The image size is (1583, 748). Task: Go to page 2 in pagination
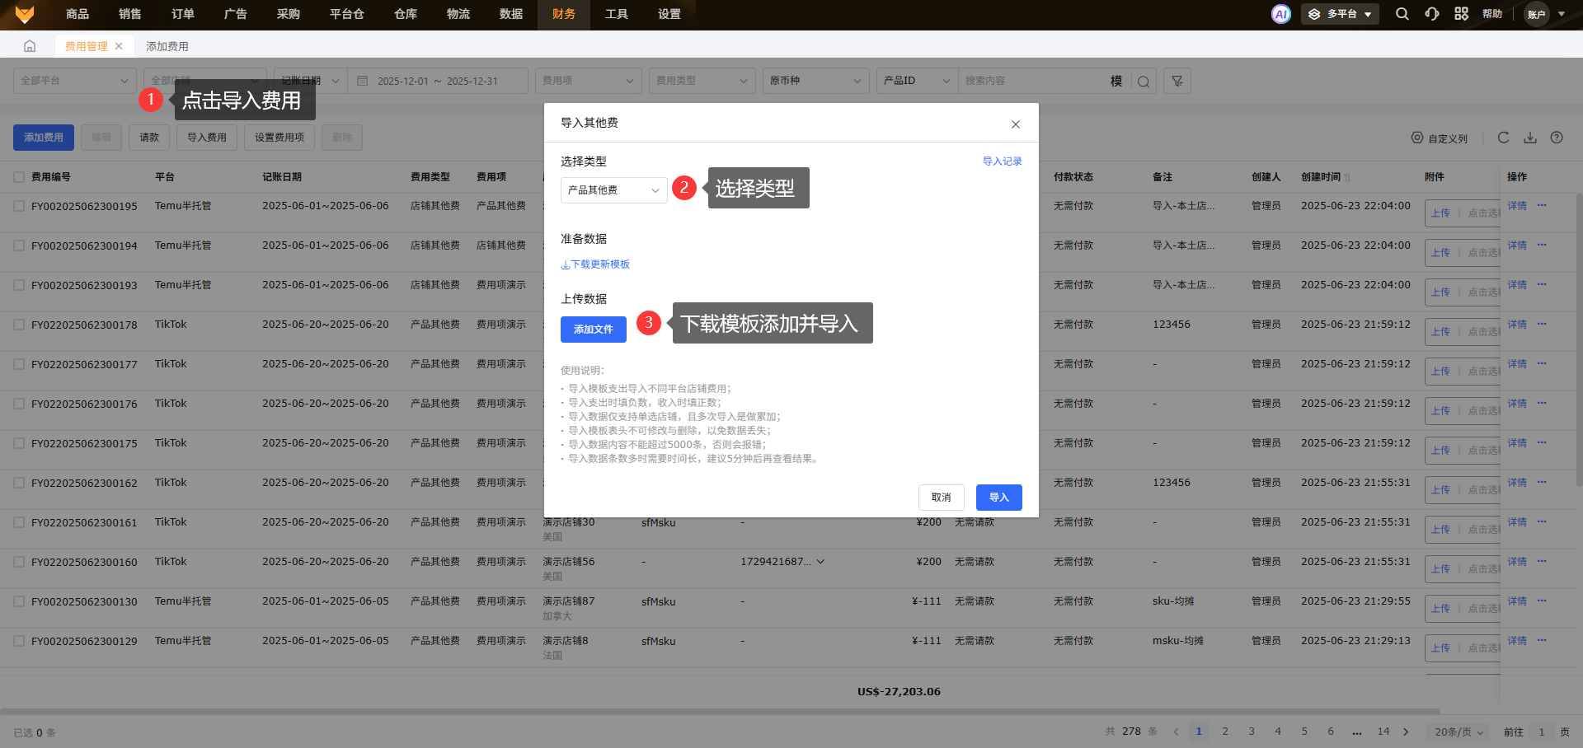[1225, 732]
